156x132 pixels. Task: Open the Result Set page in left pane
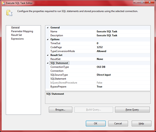[x=17, y=35]
